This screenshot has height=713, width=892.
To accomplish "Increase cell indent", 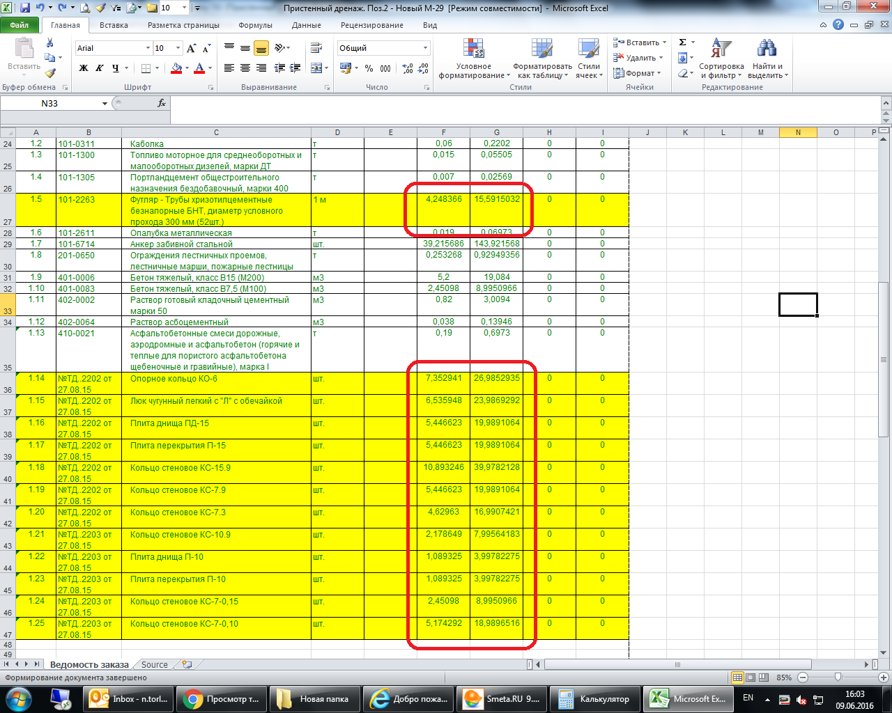I will [295, 68].
